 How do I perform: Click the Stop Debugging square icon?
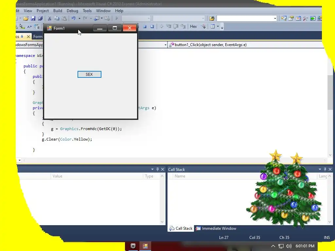pyautogui.click(x=145, y=26)
